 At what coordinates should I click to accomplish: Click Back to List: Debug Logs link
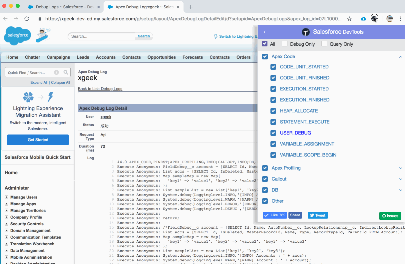point(100,89)
